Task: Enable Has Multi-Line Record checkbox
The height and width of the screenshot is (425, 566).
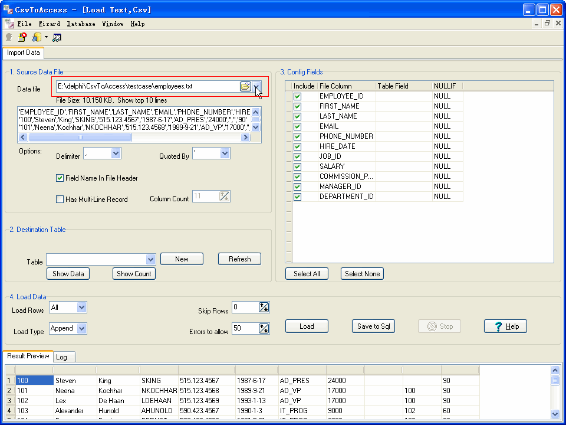Action: point(60,199)
